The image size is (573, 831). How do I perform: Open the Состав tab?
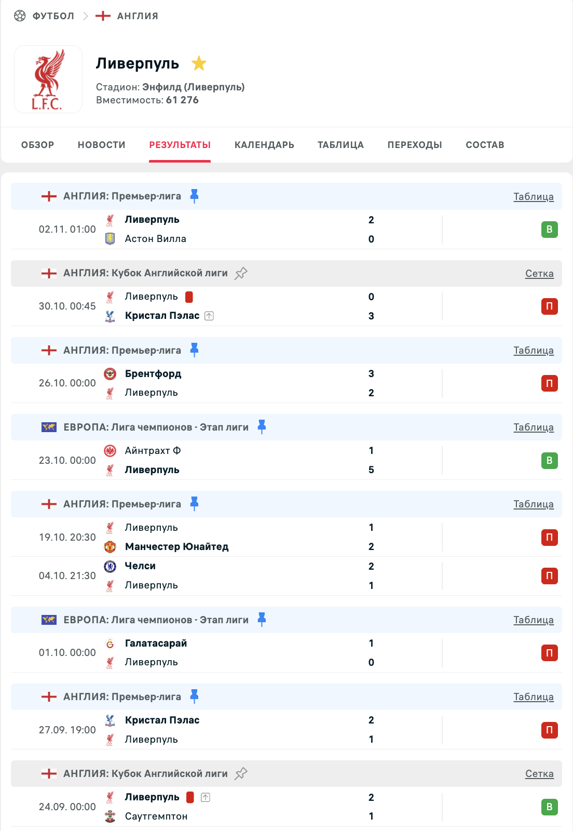coord(485,145)
